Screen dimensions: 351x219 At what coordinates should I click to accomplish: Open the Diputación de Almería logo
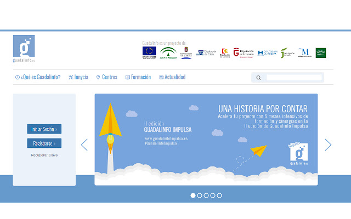point(186,53)
